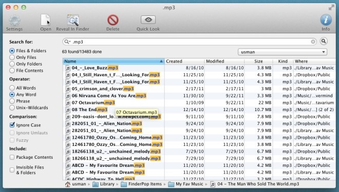339x192 pixels.
Task: Click created date 11/30/10
Action: [193, 96]
